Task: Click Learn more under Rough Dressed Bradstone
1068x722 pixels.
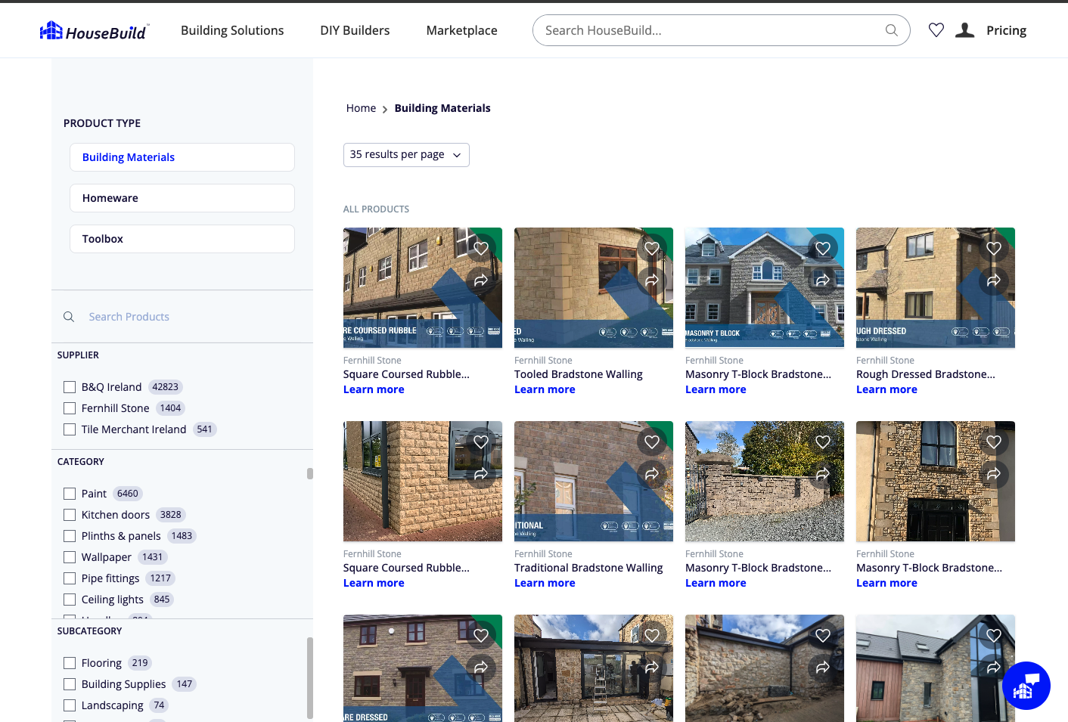Action: (886, 389)
